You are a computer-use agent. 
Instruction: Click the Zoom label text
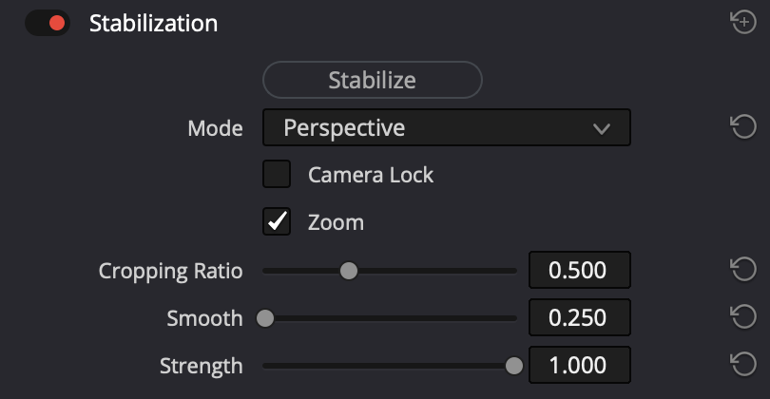click(336, 222)
